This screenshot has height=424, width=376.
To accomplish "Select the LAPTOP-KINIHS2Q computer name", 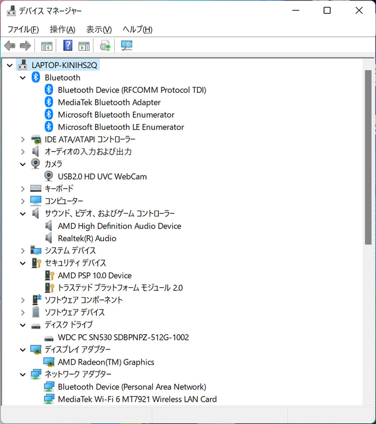I will [64, 65].
